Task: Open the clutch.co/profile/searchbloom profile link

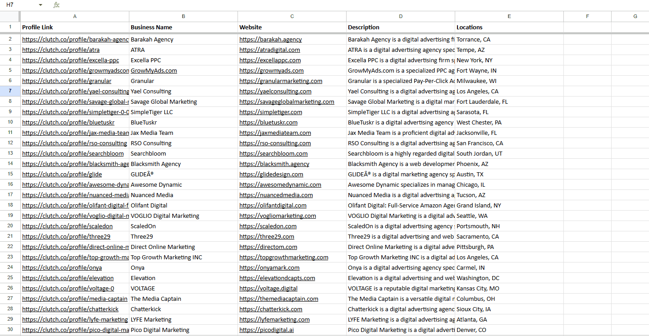Action: click(x=73, y=154)
